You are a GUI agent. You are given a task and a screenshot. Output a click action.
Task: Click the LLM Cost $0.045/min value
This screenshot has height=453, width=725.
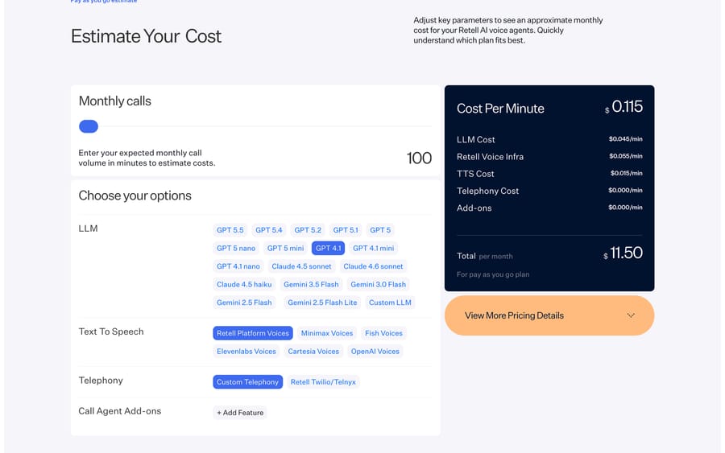click(x=626, y=139)
